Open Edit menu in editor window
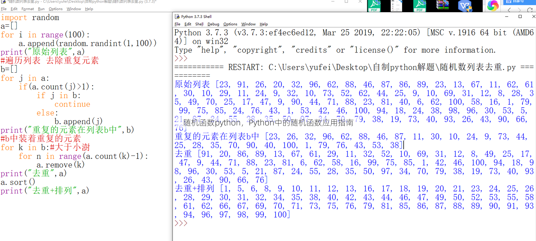Screen dimensions: 536x241 click(14, 9)
